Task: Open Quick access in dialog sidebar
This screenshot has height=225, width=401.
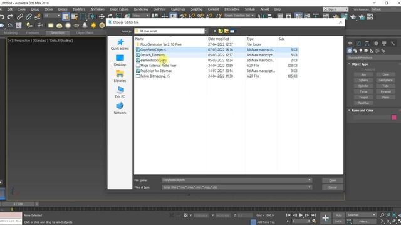Action: pos(120,44)
